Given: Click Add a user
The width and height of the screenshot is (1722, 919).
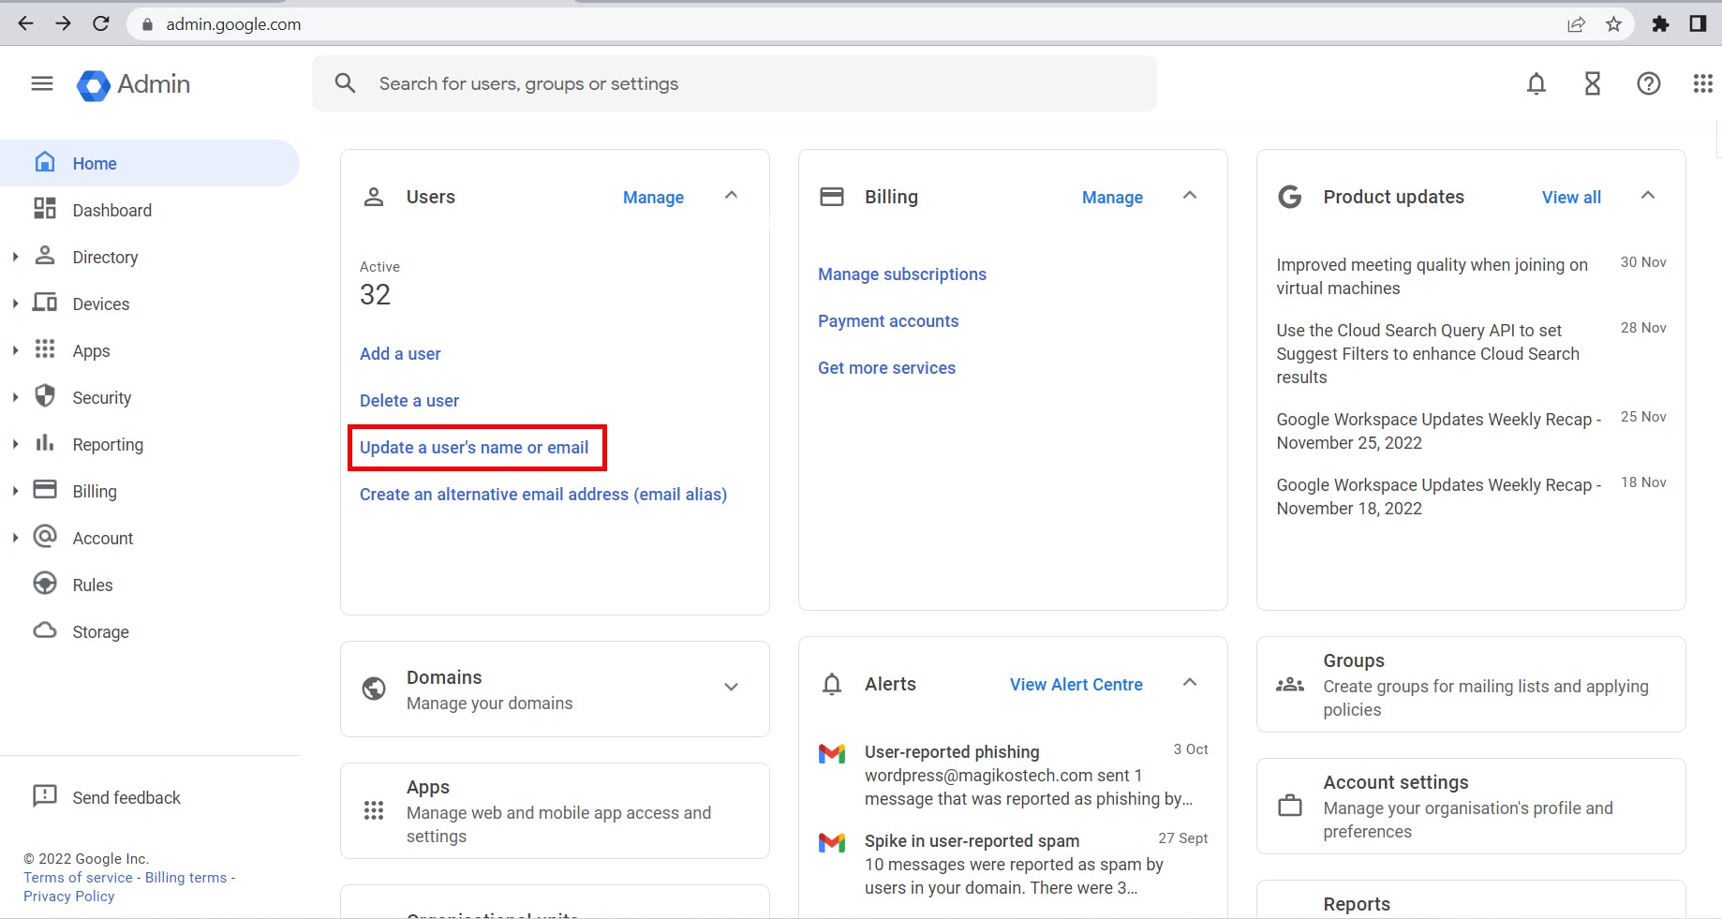Looking at the screenshot, I should click(400, 353).
